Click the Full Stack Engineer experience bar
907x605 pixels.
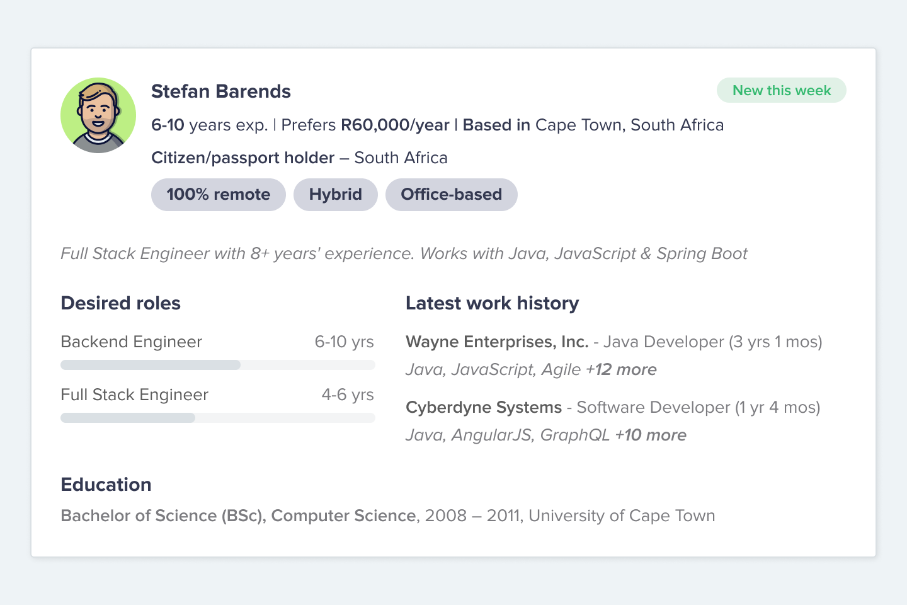[217, 418]
